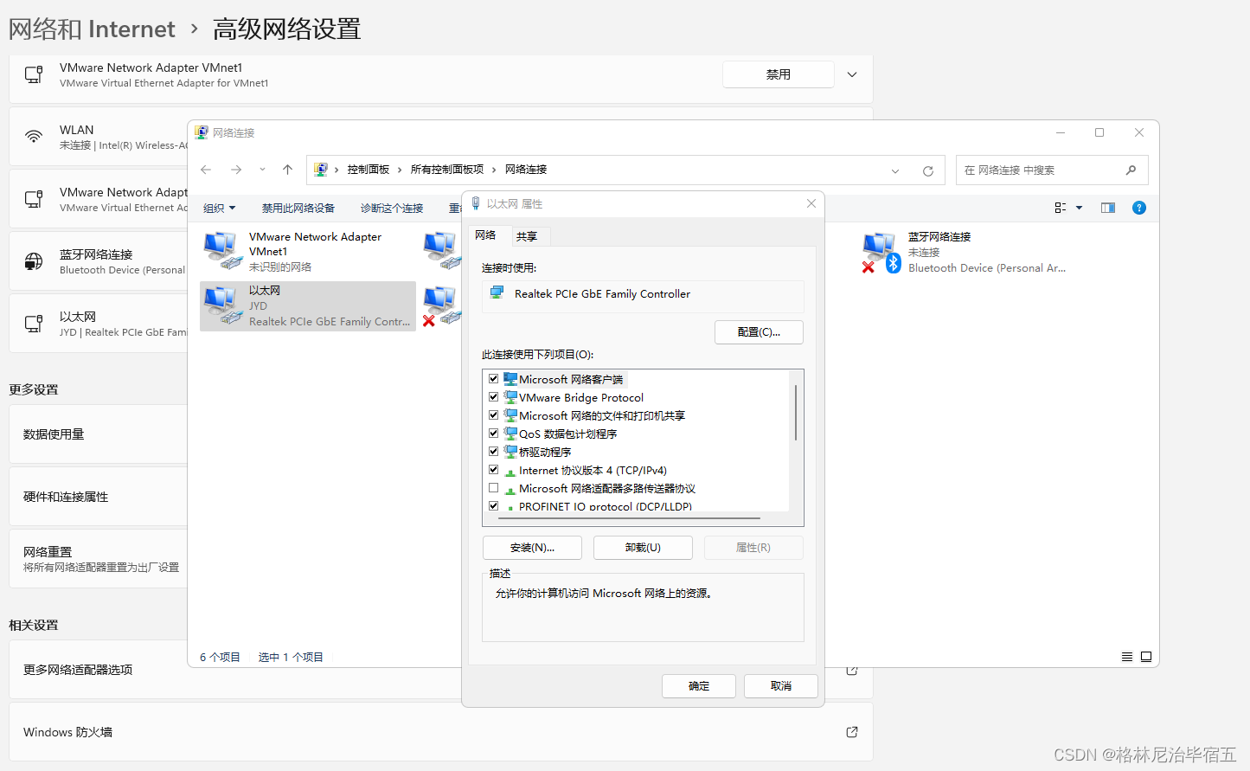The width and height of the screenshot is (1250, 771).
Task: Click the 配置(C)... button
Action: pos(759,332)
